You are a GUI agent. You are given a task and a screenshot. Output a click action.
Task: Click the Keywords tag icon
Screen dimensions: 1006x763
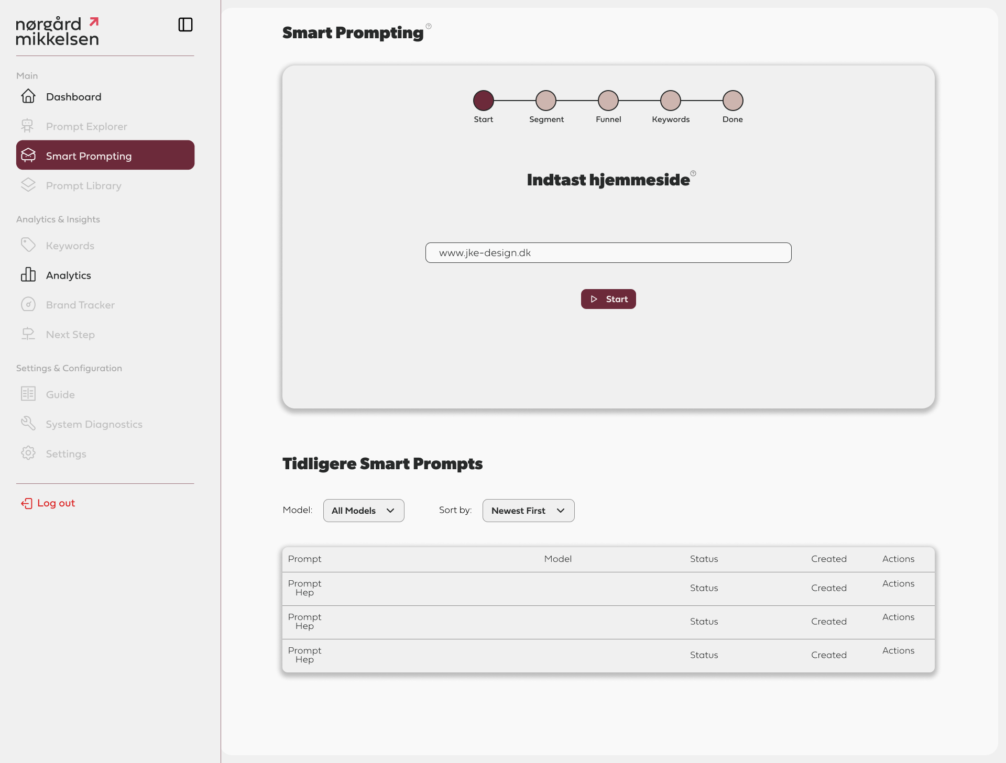coord(28,245)
